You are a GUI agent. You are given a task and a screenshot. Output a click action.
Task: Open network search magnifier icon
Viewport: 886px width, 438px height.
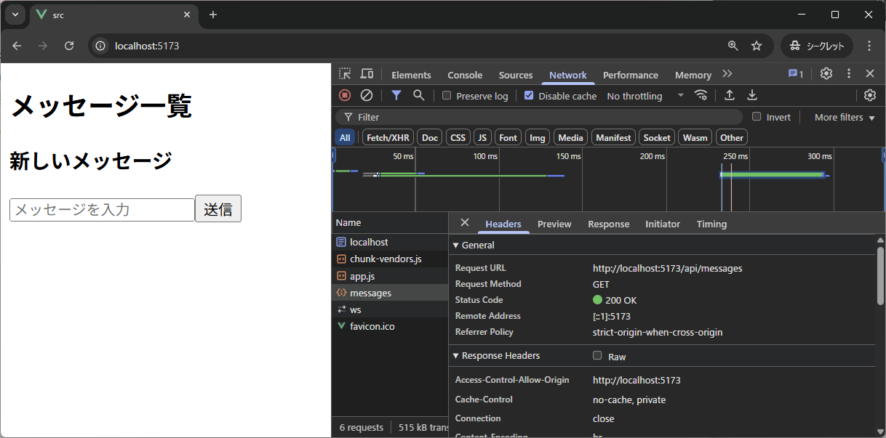click(x=418, y=95)
